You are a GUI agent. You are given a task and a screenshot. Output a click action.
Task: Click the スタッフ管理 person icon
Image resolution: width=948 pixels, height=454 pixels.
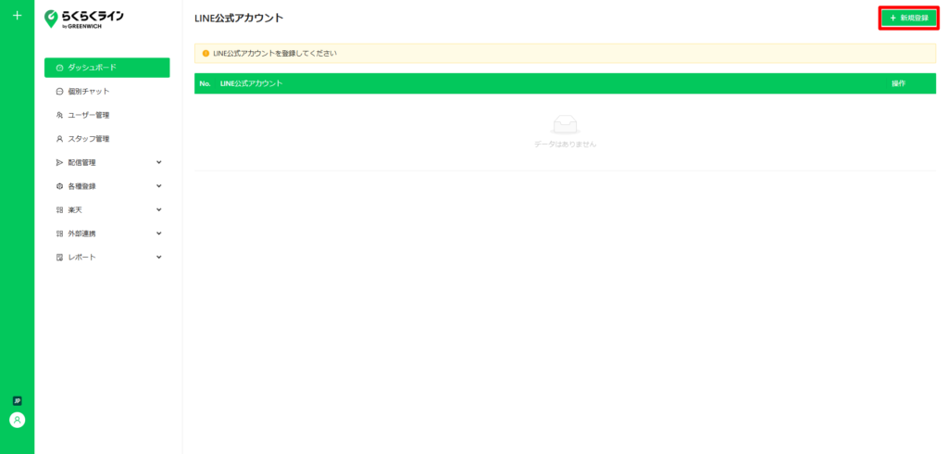(x=59, y=139)
